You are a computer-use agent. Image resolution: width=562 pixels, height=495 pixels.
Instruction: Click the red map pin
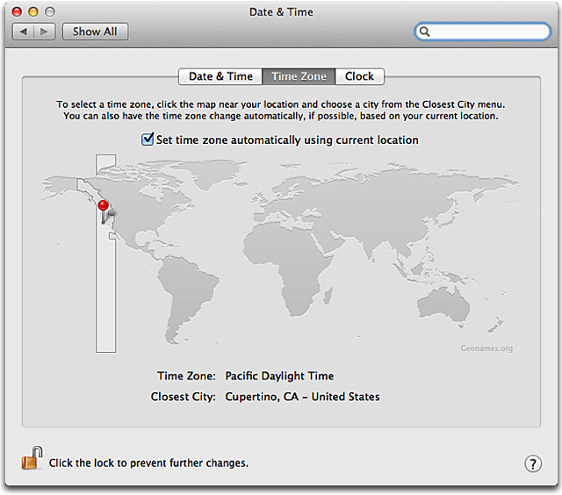[104, 212]
